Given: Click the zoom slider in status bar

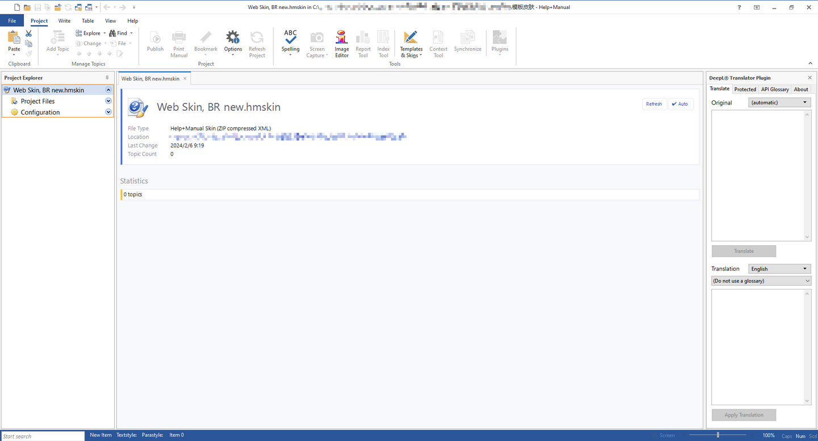Looking at the screenshot, I should pyautogui.click(x=718, y=435).
